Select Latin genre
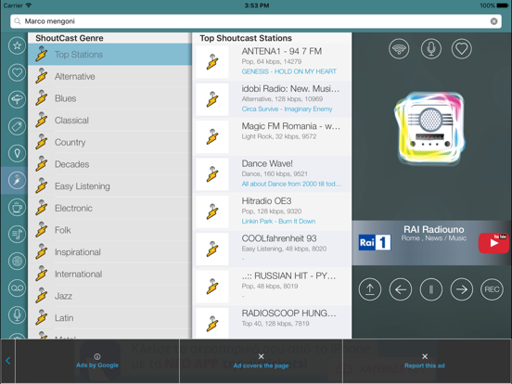The width and height of the screenshot is (512, 384). pos(109,317)
